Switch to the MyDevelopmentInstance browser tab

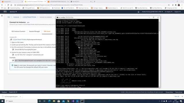[58, 2]
